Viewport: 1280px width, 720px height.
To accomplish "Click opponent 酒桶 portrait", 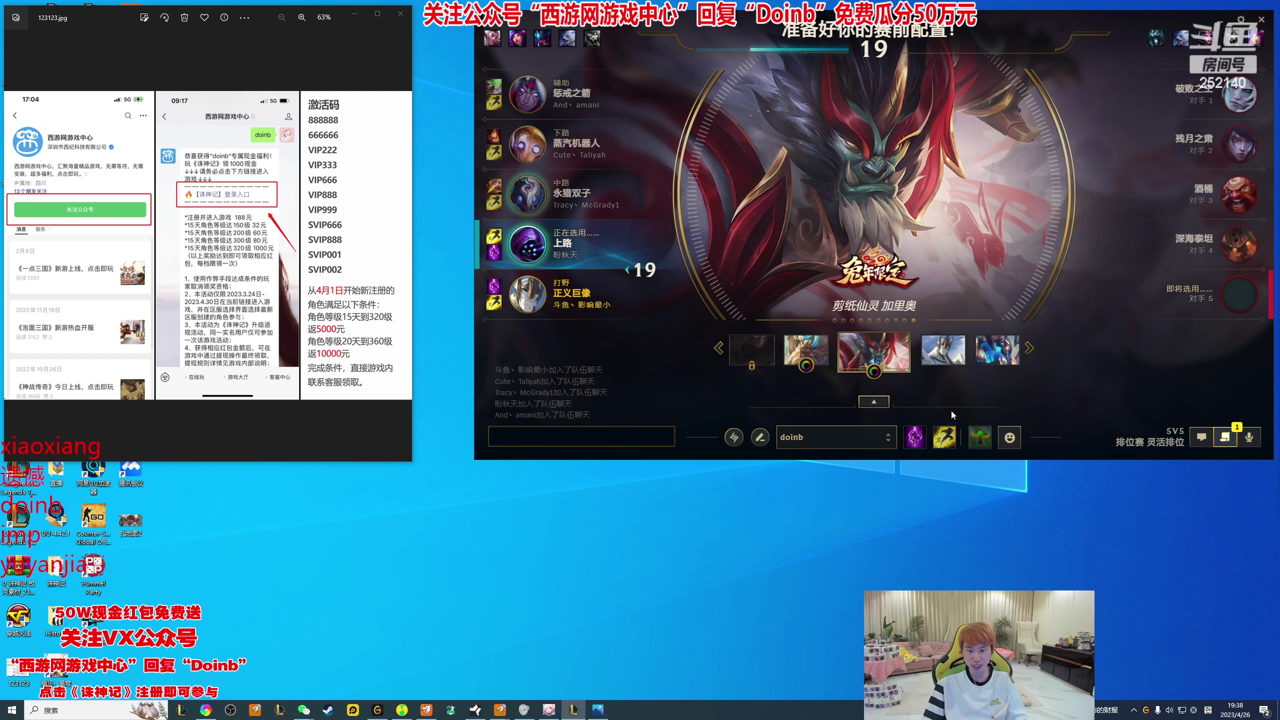I will (x=1239, y=194).
